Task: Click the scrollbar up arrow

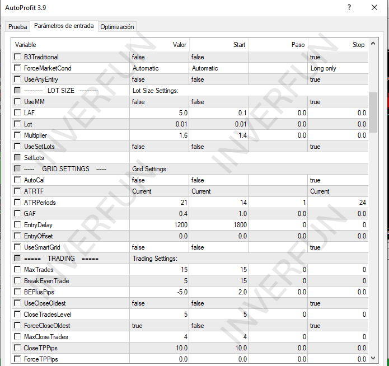Action: tap(373, 44)
